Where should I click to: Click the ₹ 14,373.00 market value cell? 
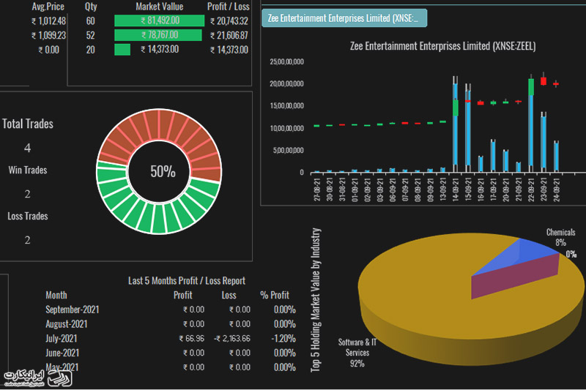coord(160,49)
